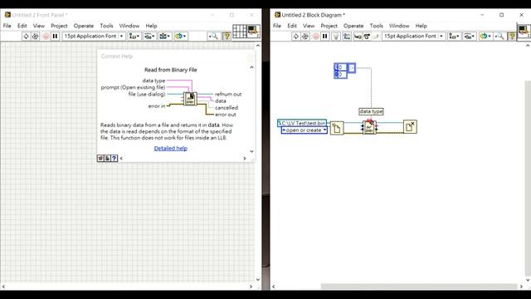Open Block Diagram font dropdown
The image size is (531, 299).
coord(413,36)
